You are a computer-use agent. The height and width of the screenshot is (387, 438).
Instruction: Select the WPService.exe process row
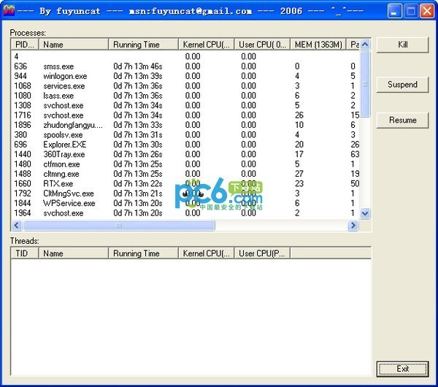click(x=69, y=204)
